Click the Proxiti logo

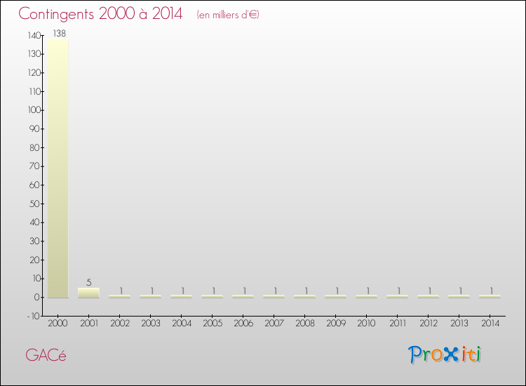445,354
